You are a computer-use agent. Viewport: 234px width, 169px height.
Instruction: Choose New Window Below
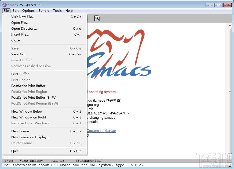click(x=48, y=112)
